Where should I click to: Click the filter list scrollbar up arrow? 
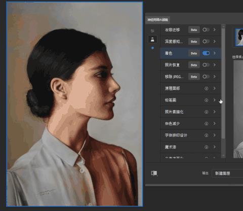[x=223, y=26]
